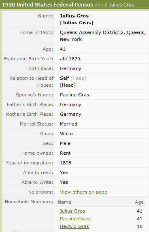The image size is (149, 232).
Task: Open Pauline Gras household member link
Action: click(74, 219)
